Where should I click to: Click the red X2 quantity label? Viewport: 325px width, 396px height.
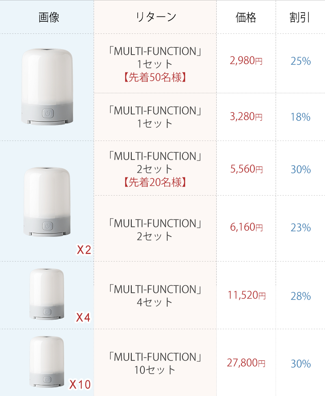[x=84, y=250]
